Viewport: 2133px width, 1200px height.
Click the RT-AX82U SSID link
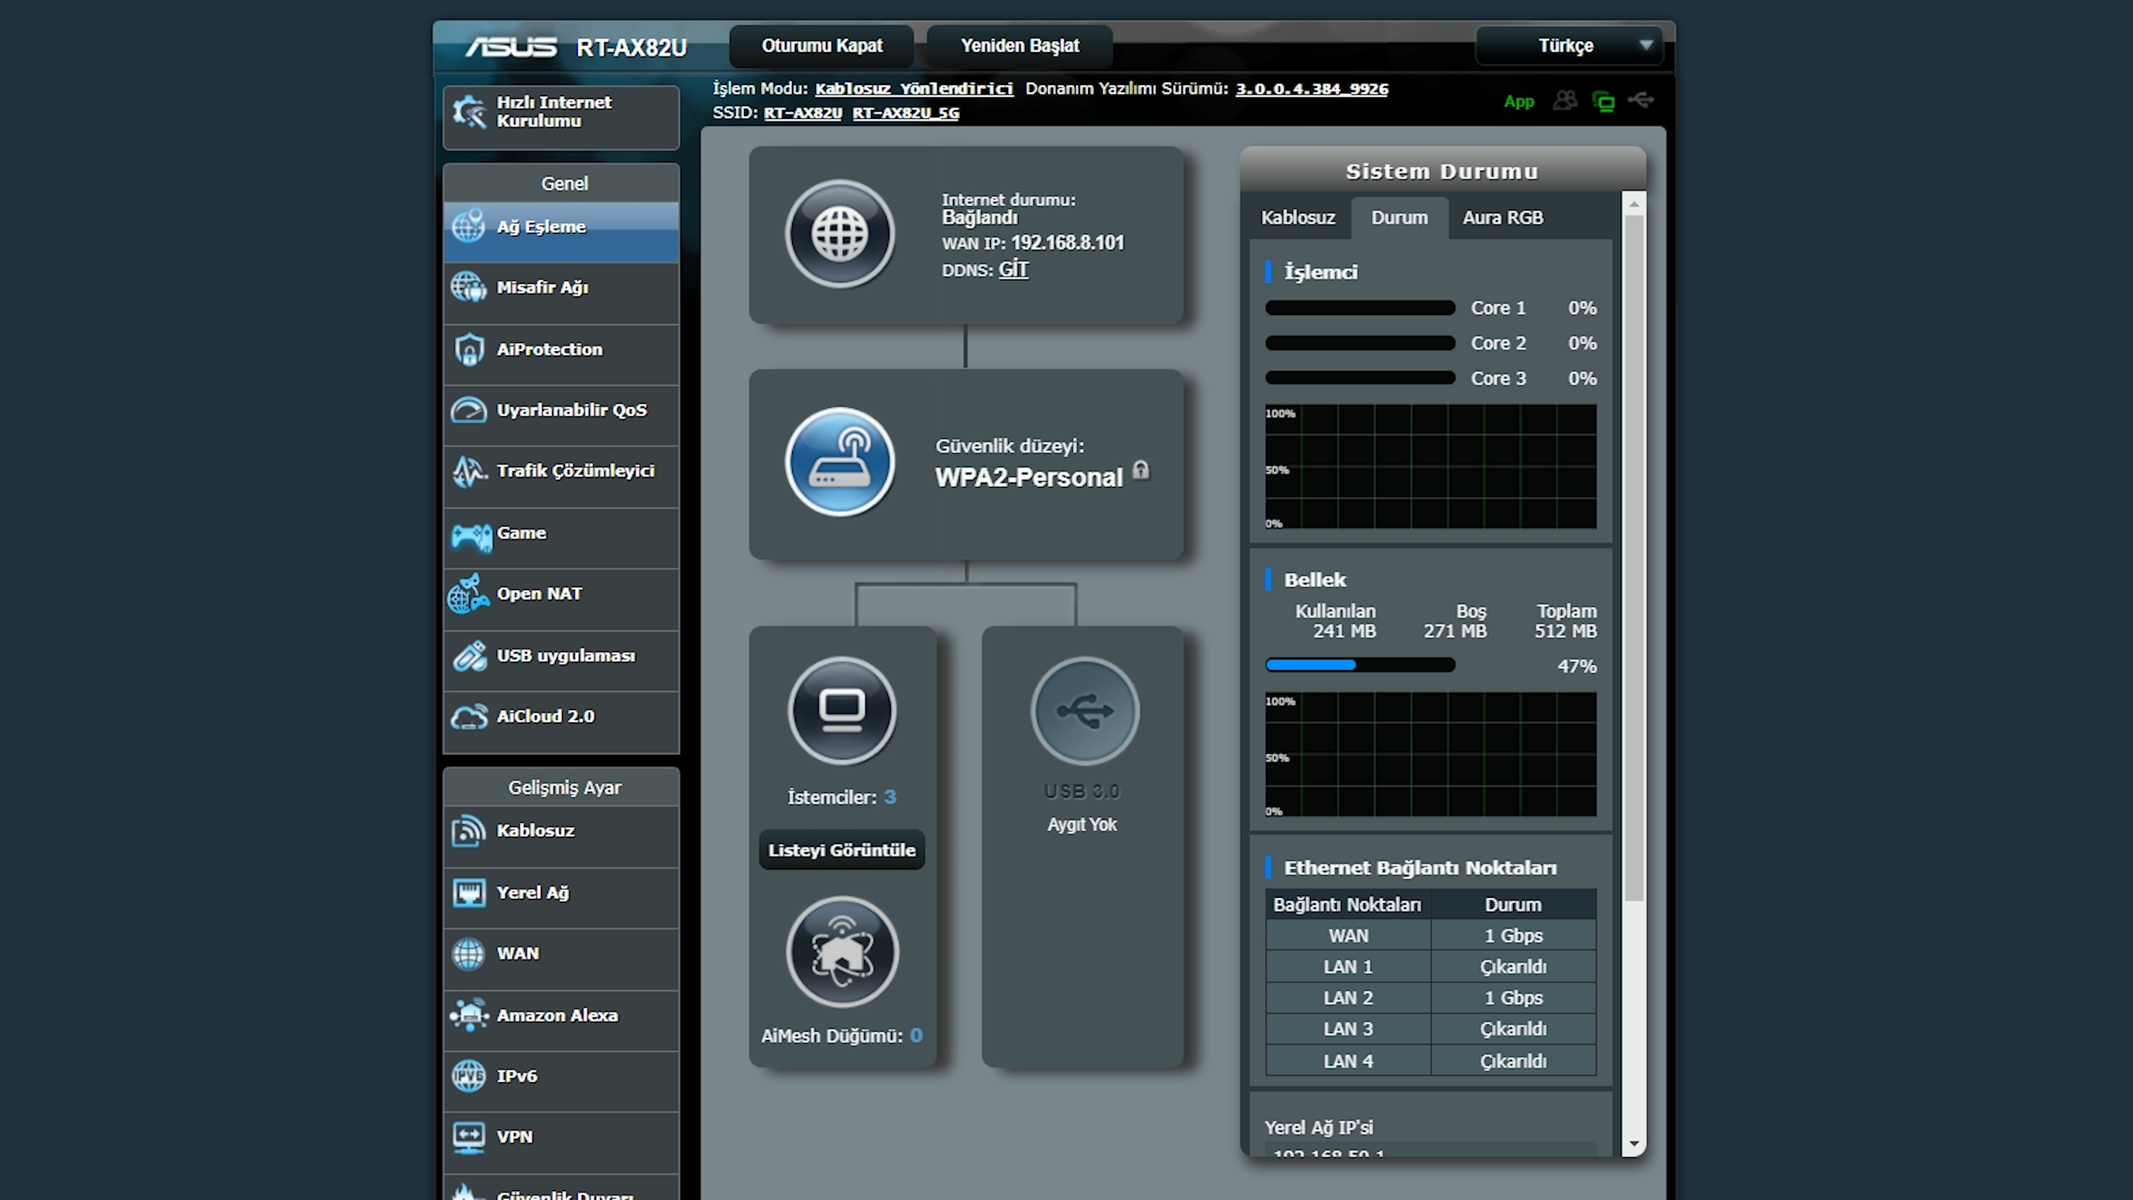coord(802,113)
